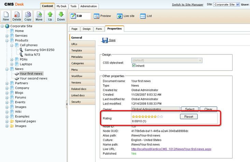Switch to the Form tab
The image size is (250, 162).
[99, 29]
